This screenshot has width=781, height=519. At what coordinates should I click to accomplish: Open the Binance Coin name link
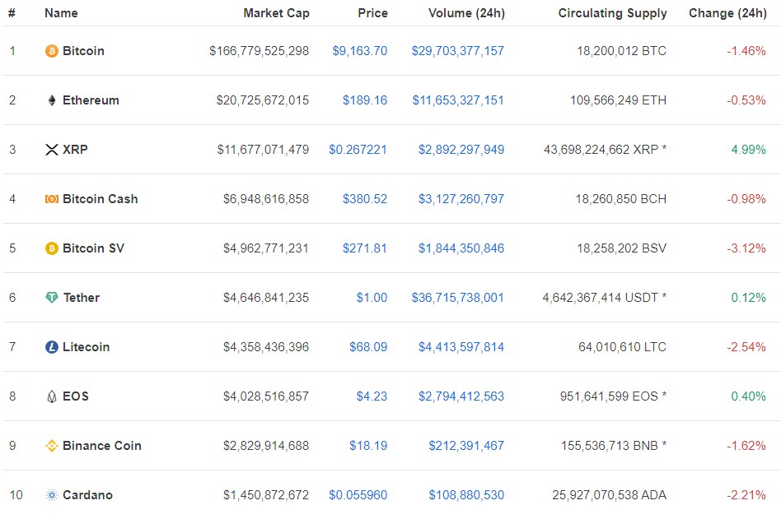tap(101, 446)
